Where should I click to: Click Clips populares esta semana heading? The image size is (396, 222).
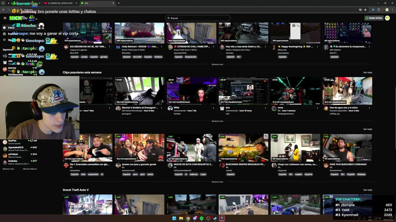[x=82, y=72]
